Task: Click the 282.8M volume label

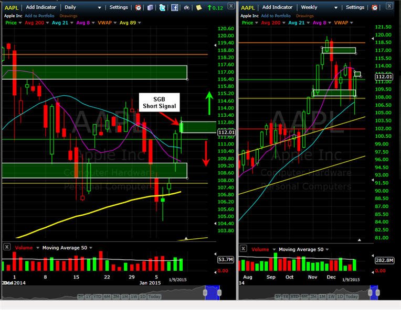Action: click(x=384, y=260)
